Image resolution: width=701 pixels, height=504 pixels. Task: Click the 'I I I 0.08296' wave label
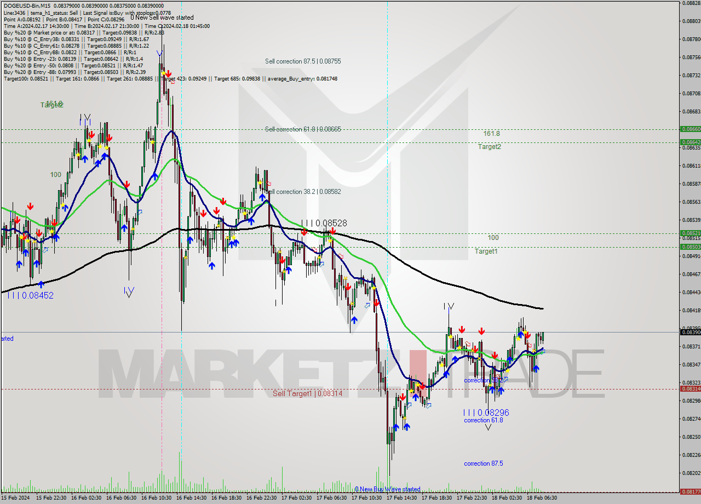click(x=486, y=413)
